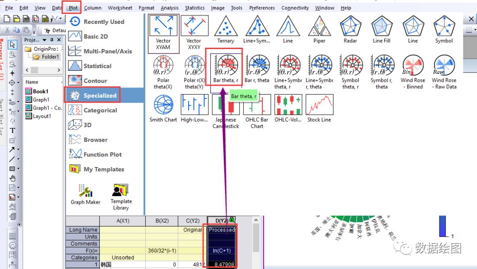Show Recently Used plot types

[104, 22]
